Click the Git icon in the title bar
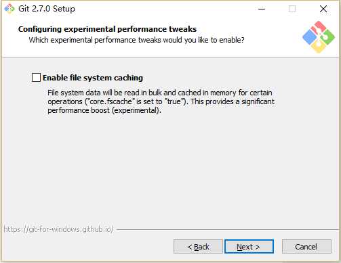Image resolution: width=341 pixels, height=263 pixels. 9,9
